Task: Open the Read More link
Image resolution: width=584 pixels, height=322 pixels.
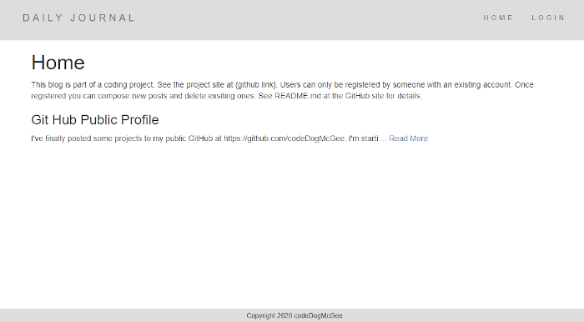Action: coord(408,138)
